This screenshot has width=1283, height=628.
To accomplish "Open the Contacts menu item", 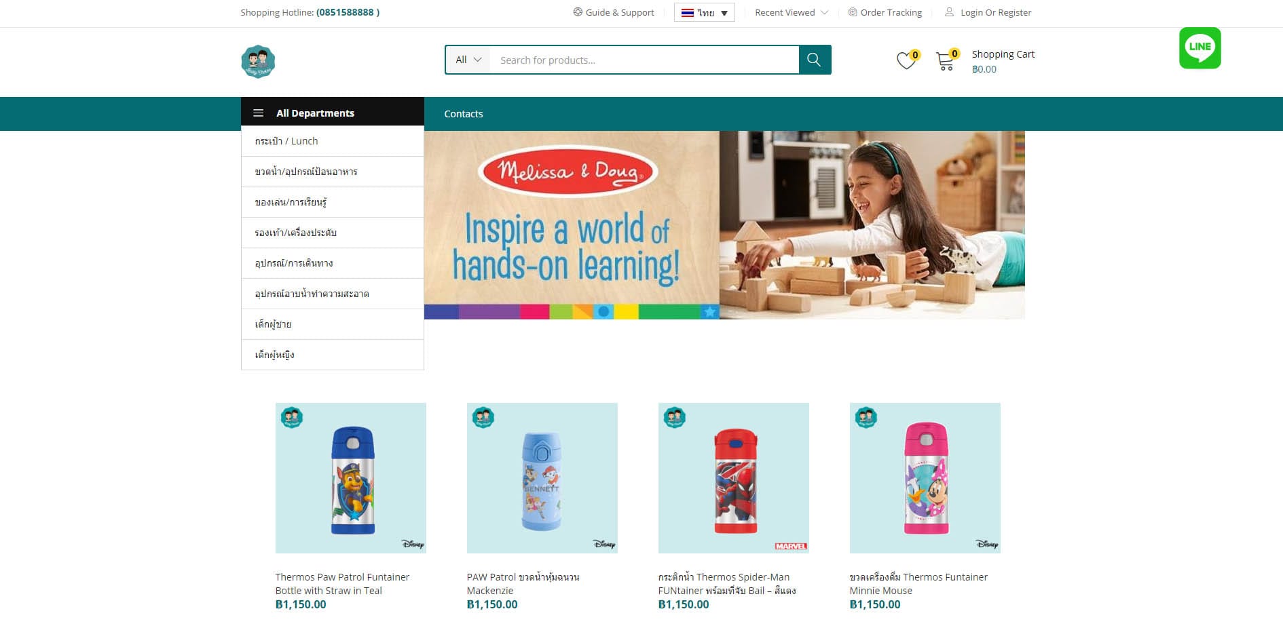I will pyautogui.click(x=464, y=114).
